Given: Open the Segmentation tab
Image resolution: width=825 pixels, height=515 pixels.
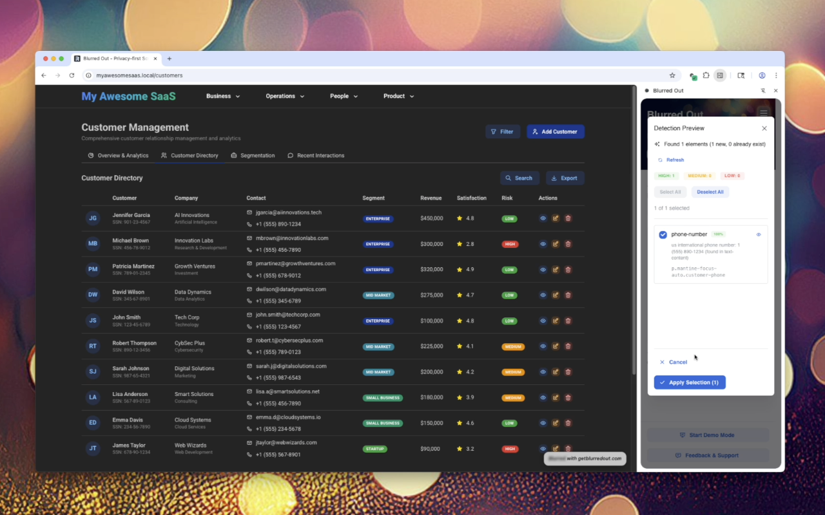Looking at the screenshot, I should [x=253, y=156].
